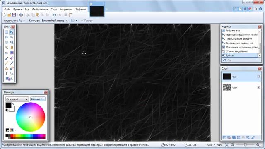Open the Изображение menu
Image resolution: width=265 pixels, height=149 pixels.
tap(40, 9)
